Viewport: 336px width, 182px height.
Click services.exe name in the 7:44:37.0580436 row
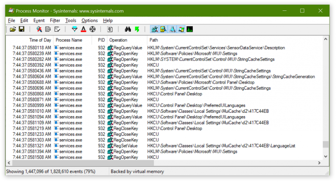[71, 71]
